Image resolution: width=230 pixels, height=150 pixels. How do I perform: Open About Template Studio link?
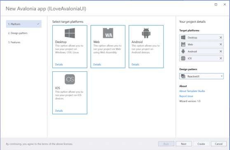tap(192, 91)
